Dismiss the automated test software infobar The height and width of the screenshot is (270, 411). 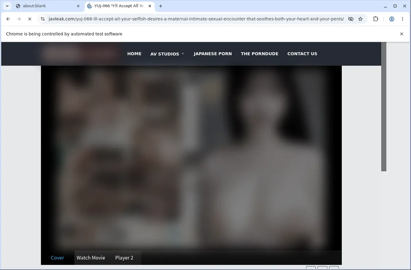[402, 34]
